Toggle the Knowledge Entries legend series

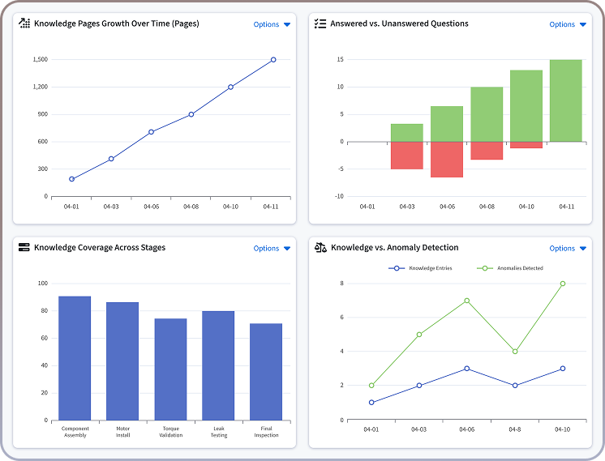pos(426,268)
